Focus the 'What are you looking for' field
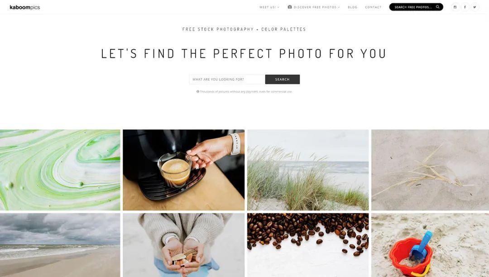 (x=227, y=80)
